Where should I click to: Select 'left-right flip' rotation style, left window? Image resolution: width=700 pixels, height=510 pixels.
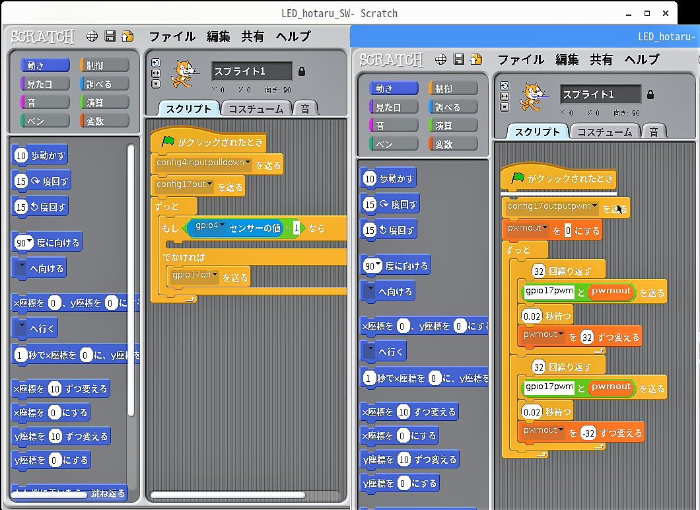coord(156,73)
